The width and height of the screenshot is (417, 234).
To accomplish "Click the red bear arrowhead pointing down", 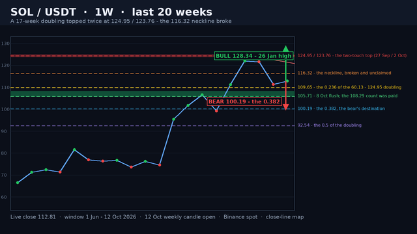I will pos(285,107).
